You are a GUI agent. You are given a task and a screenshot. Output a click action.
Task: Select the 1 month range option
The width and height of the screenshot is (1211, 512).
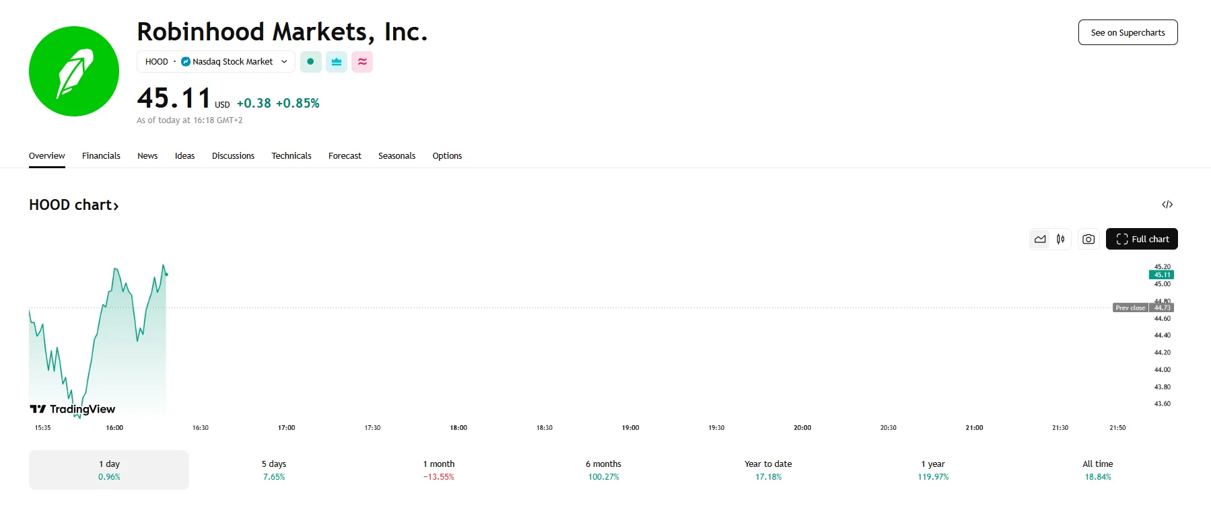click(x=439, y=470)
